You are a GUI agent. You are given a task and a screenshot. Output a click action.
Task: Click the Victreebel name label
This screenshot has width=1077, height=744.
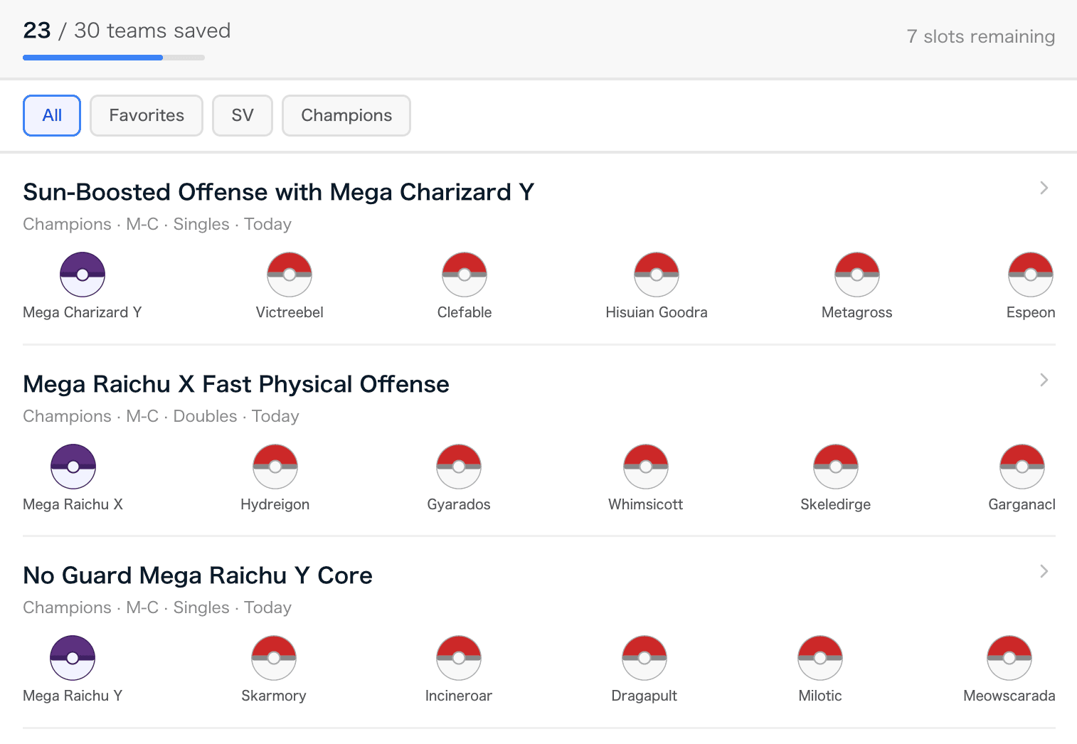click(290, 312)
